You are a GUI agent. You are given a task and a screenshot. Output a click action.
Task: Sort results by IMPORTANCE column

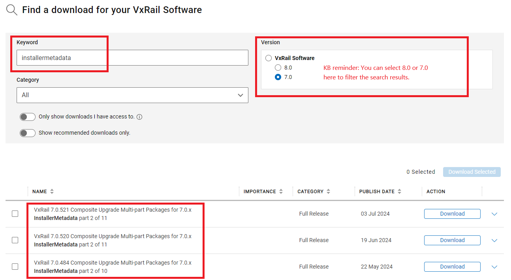coord(281,191)
